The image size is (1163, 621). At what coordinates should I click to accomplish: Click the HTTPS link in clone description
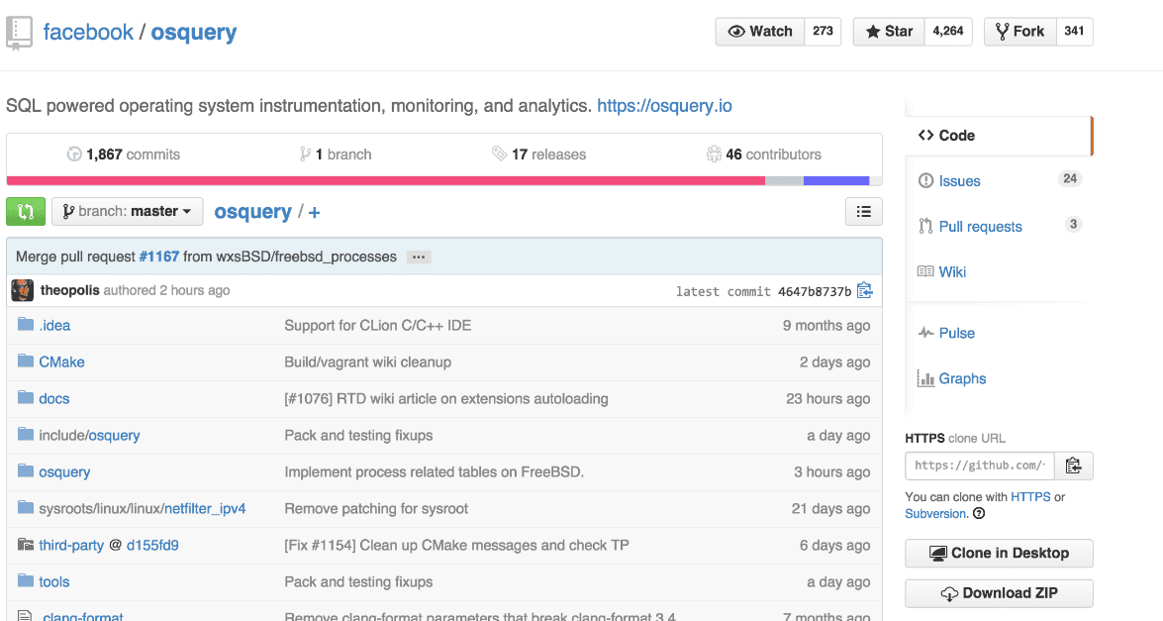[x=1030, y=497]
